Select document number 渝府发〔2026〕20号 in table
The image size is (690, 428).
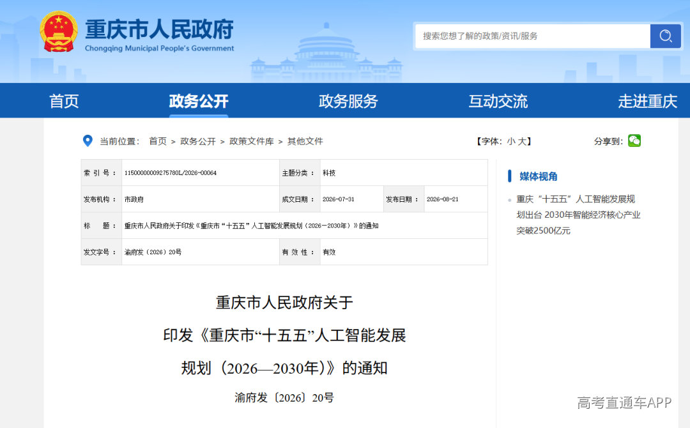pos(153,252)
